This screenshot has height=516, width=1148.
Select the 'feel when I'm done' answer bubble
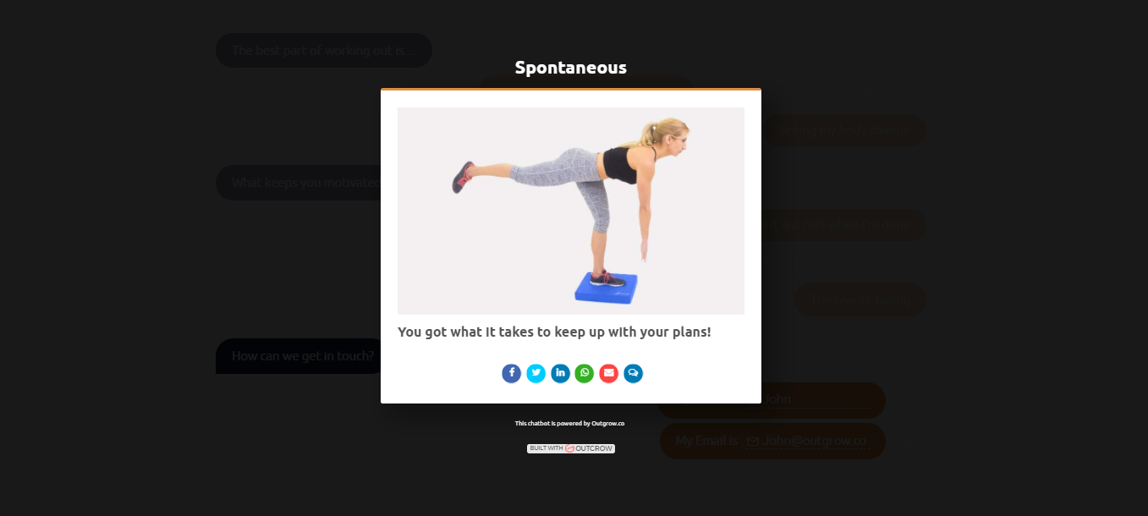(x=843, y=225)
